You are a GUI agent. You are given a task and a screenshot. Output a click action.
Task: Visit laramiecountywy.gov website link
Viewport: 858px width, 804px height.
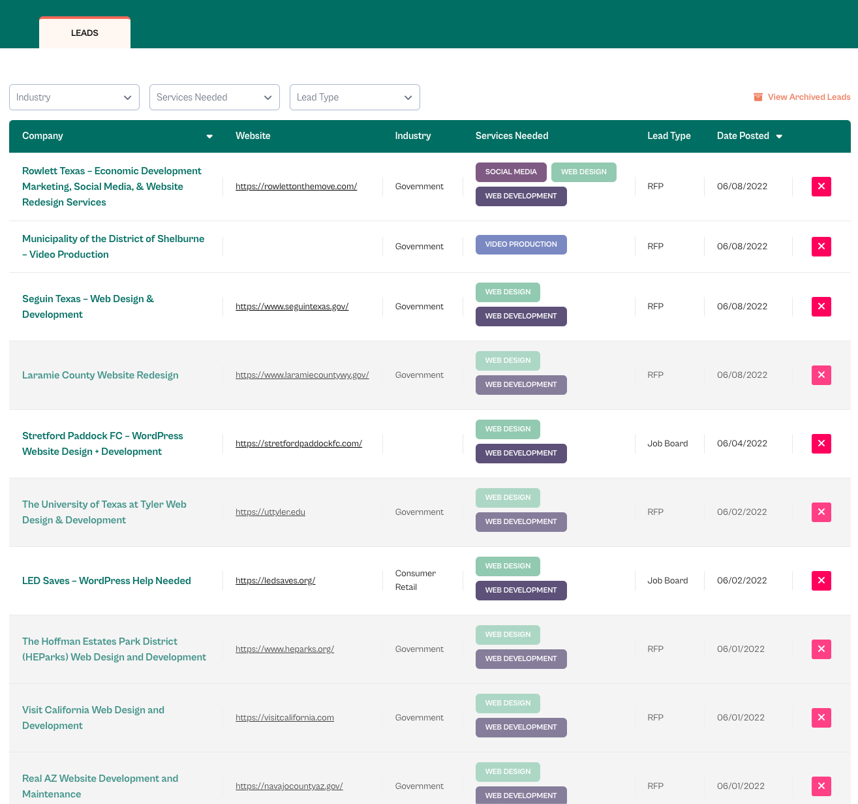click(x=302, y=375)
